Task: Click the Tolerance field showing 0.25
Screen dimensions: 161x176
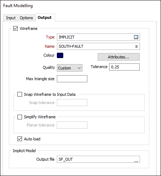Action: [x=124, y=67]
